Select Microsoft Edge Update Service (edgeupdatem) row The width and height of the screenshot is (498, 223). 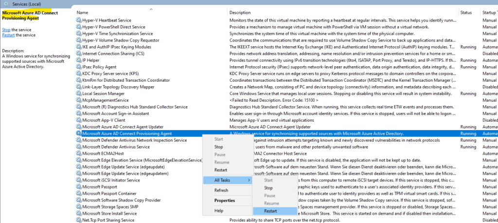click(286, 173)
